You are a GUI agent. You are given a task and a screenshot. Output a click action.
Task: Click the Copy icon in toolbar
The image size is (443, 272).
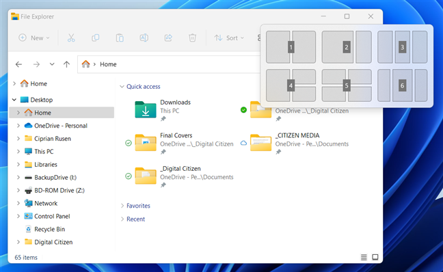coord(95,38)
